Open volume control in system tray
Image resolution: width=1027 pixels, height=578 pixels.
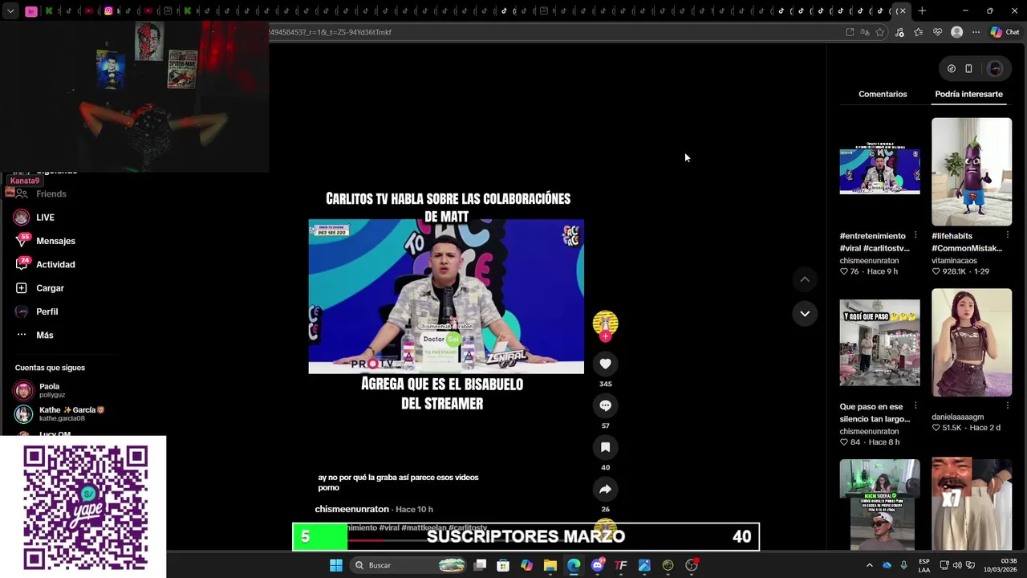click(956, 565)
